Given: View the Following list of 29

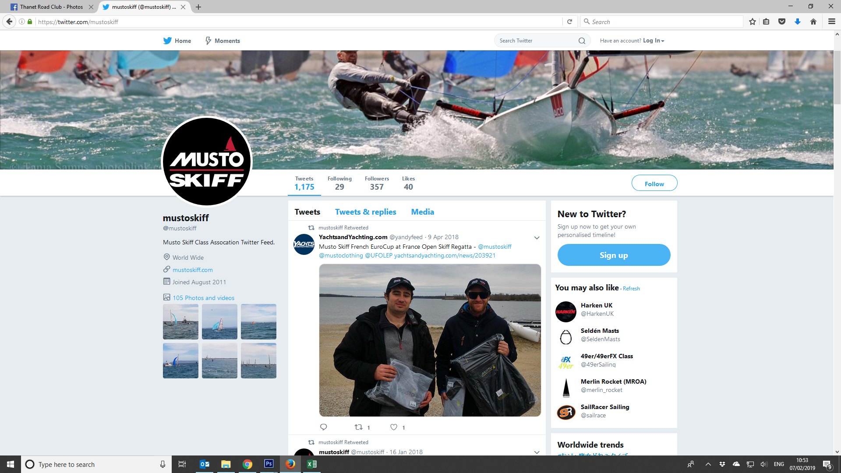Looking at the screenshot, I should pyautogui.click(x=339, y=184).
